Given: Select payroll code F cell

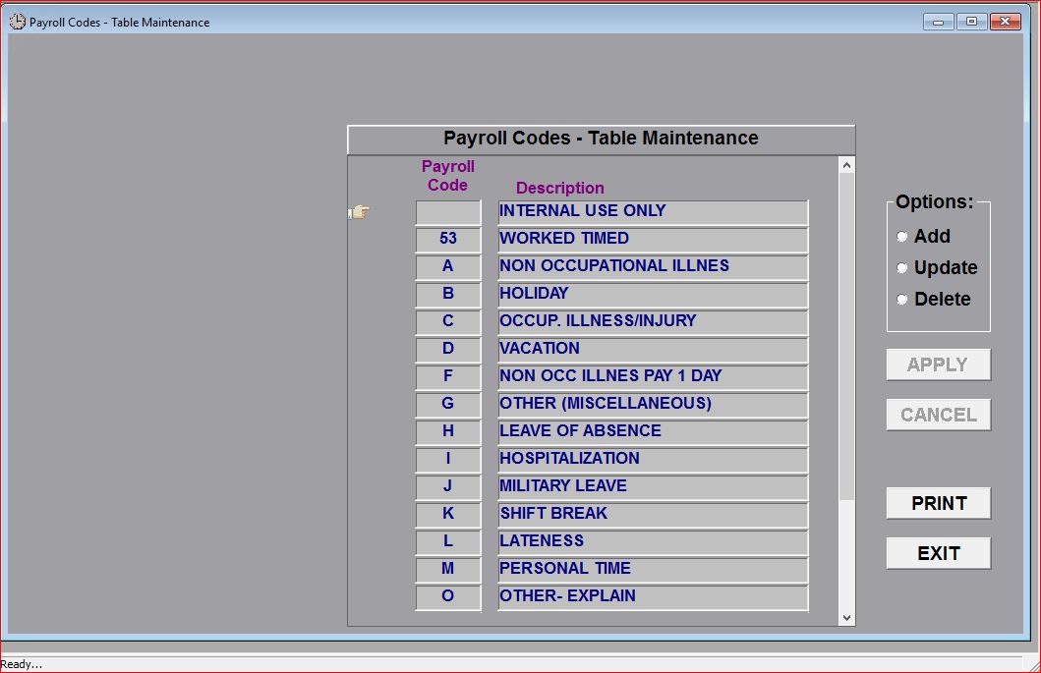Looking at the screenshot, I should (x=448, y=377).
